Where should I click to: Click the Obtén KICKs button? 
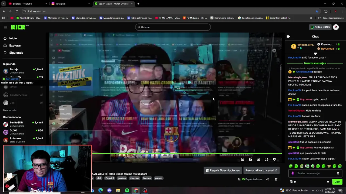click(x=320, y=27)
